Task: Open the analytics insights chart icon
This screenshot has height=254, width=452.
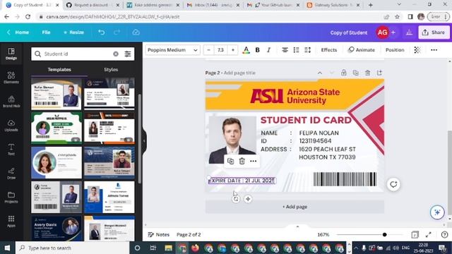Action: pos(409,32)
